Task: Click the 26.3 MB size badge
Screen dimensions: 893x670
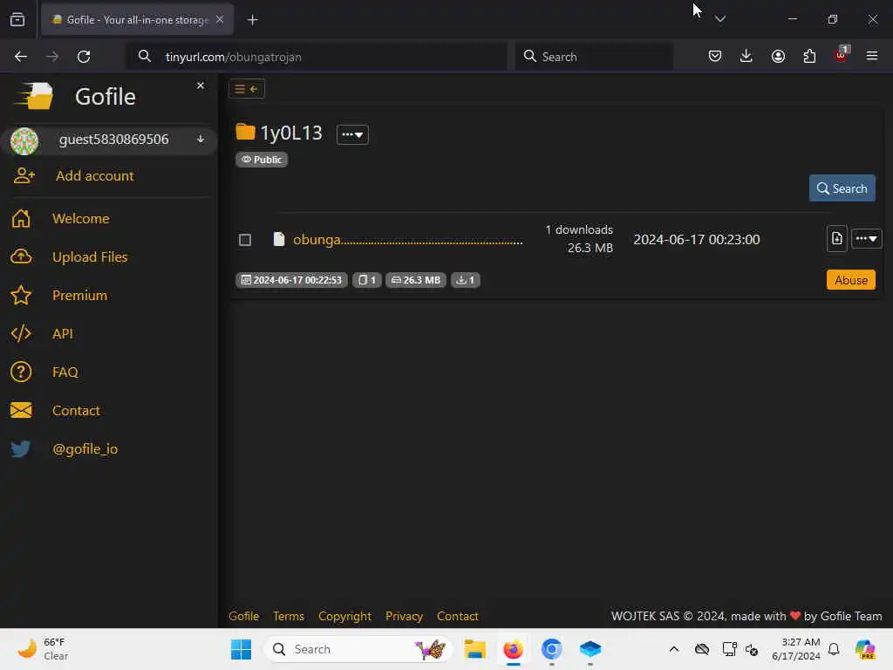Action: click(416, 280)
